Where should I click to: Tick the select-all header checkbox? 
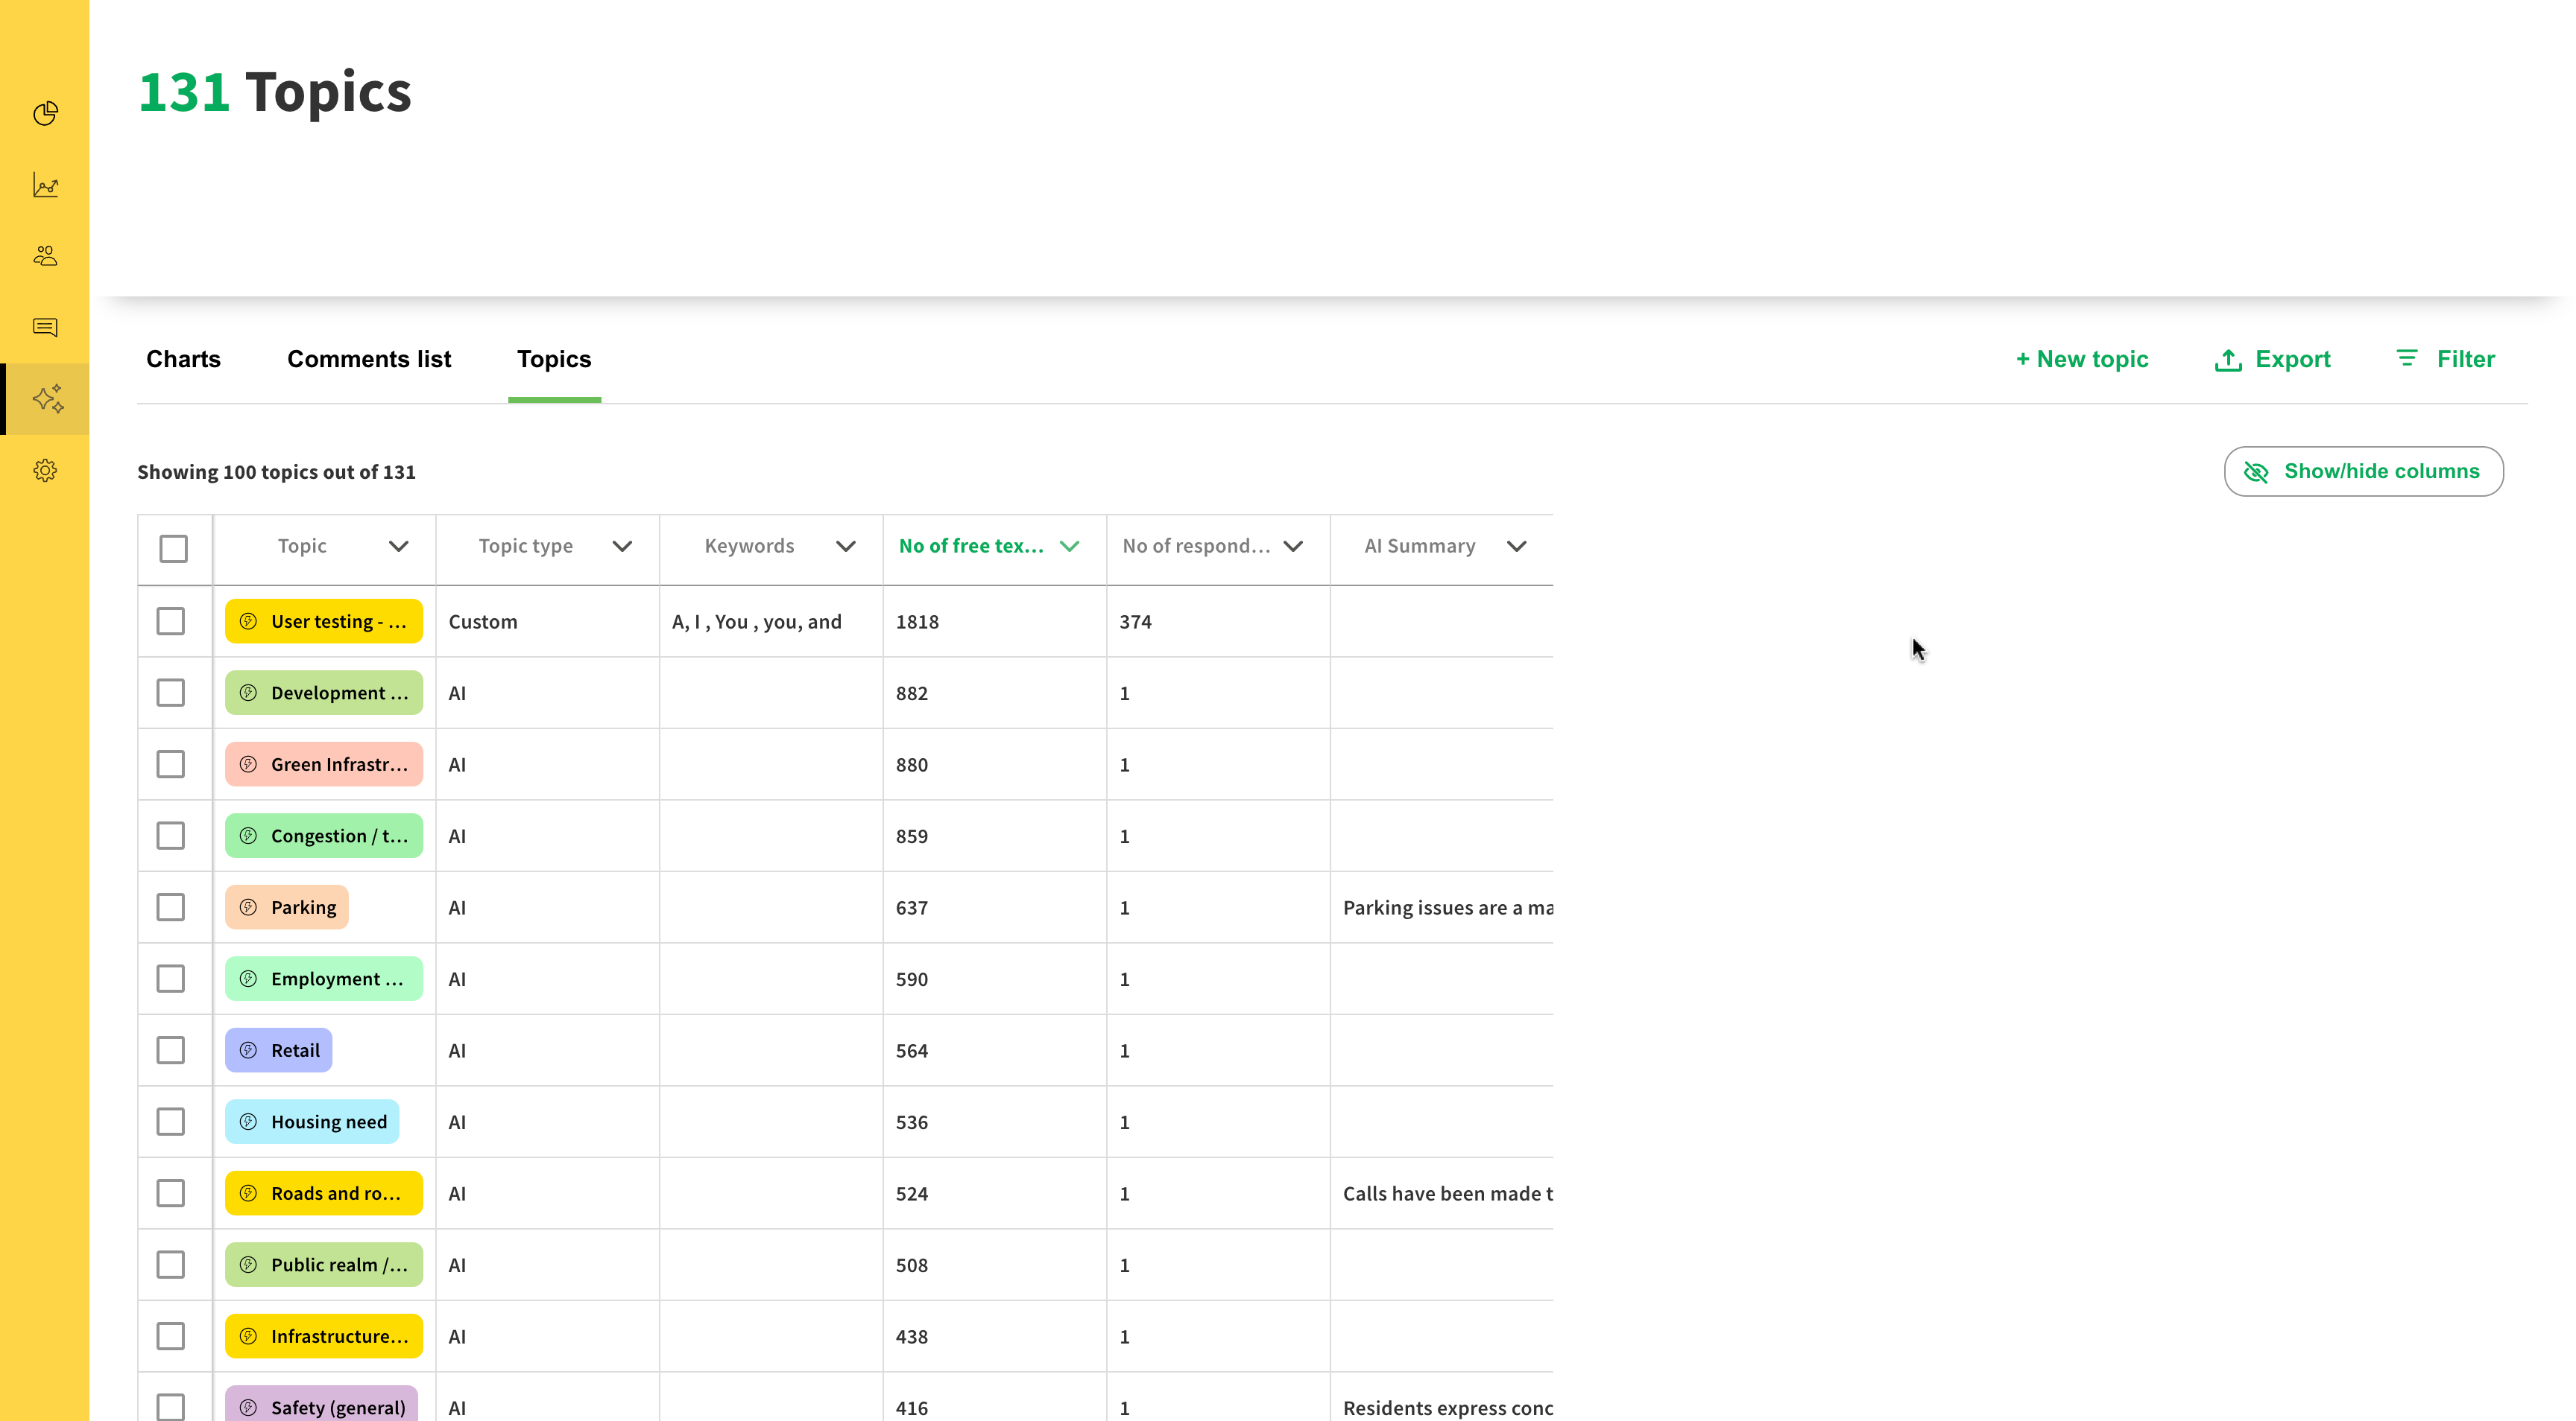tap(173, 549)
